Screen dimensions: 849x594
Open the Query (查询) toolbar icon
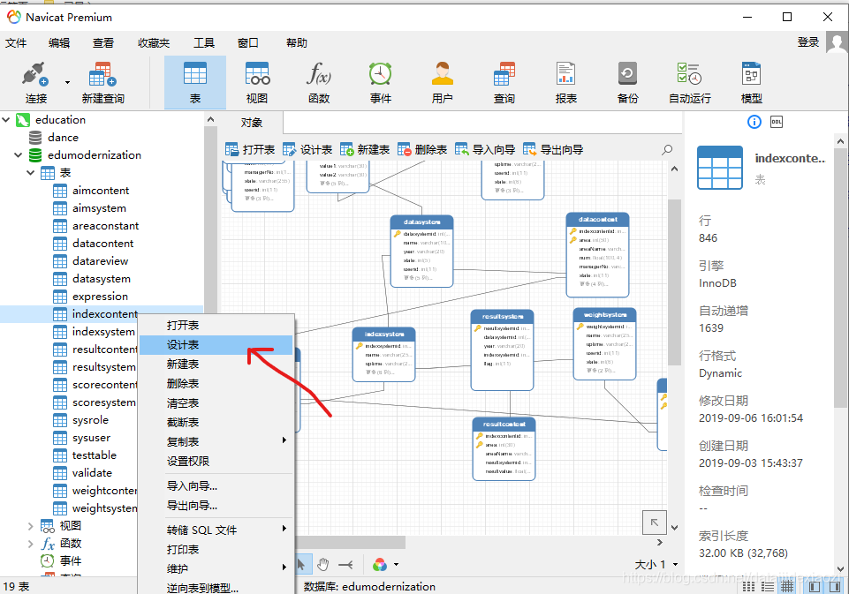504,83
